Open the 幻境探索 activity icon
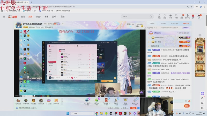This screenshot has width=207, height=116. coord(26,102)
